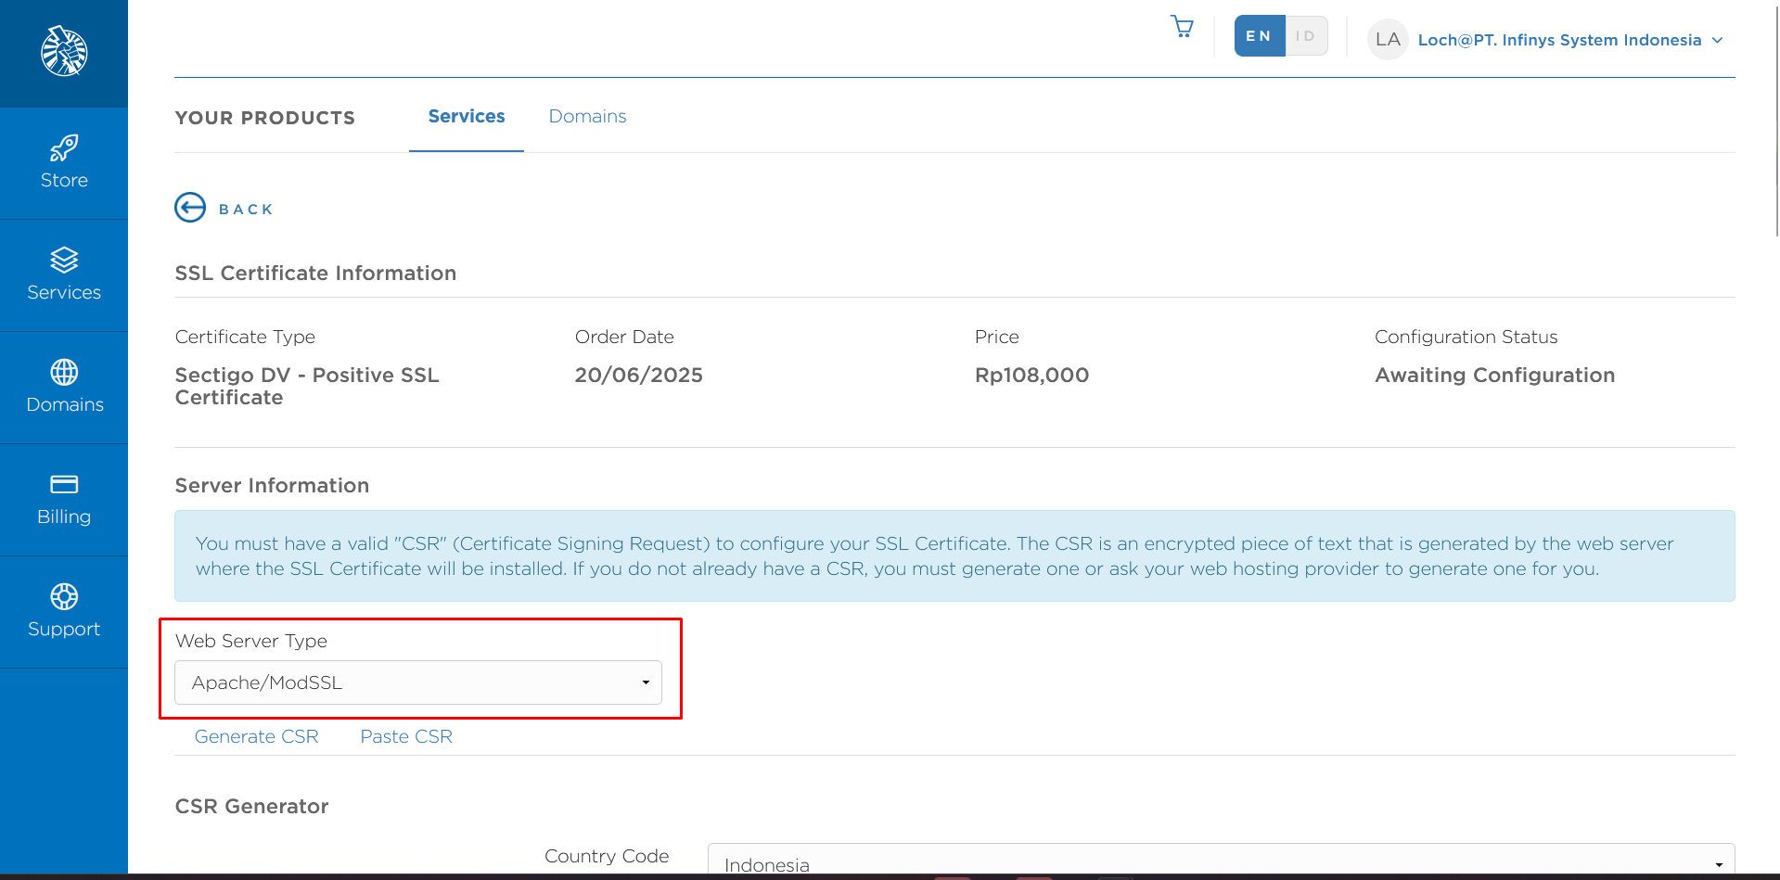1780x880 pixels.
Task: Click the BACK text link
Action: (x=246, y=210)
